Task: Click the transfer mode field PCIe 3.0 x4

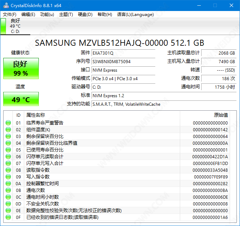Action: [x=123, y=78]
